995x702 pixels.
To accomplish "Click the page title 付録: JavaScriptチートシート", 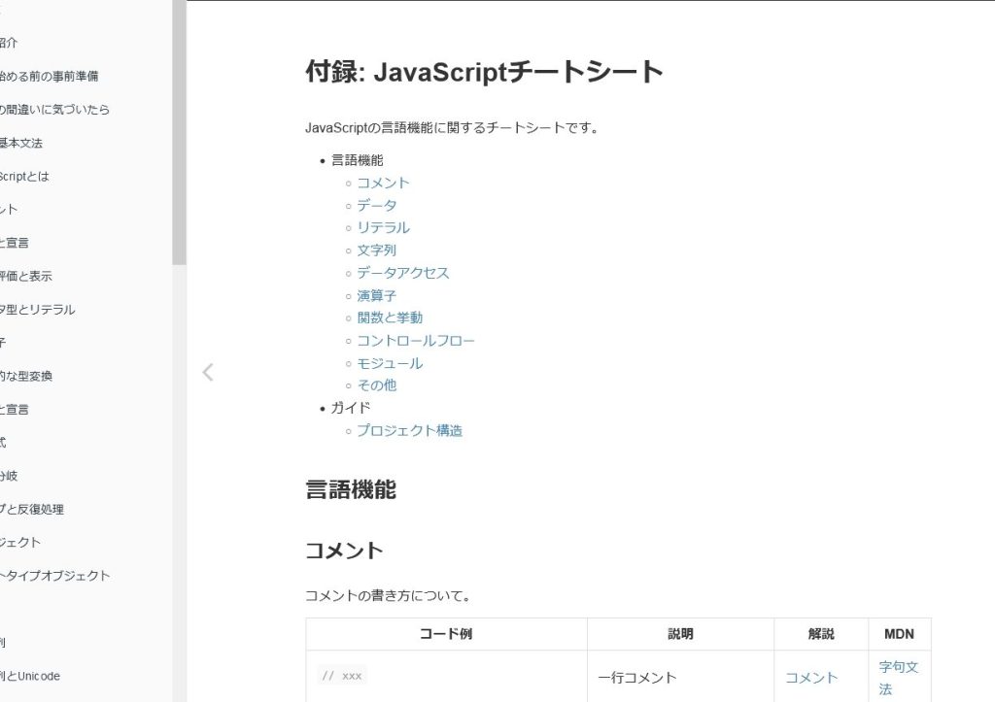I will pyautogui.click(x=484, y=72).
